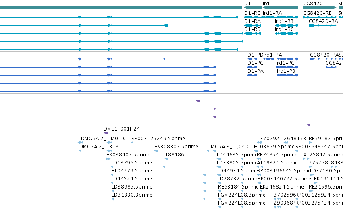Click the EK308305.5prime EST label
This screenshot has height=209, width=343.
tap(176, 147)
